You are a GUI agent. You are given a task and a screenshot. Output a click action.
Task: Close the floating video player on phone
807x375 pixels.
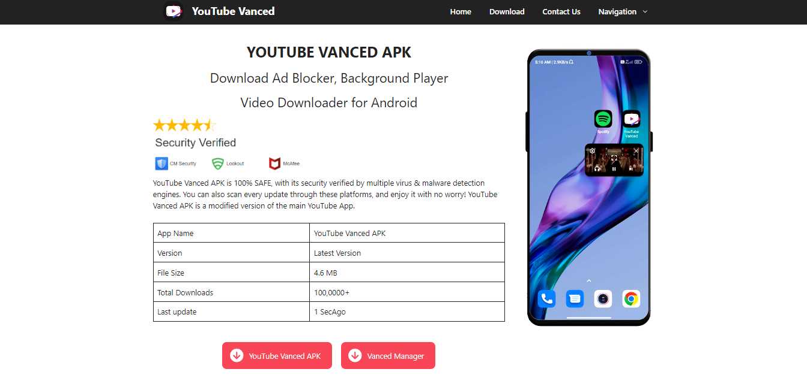pyautogui.click(x=636, y=150)
